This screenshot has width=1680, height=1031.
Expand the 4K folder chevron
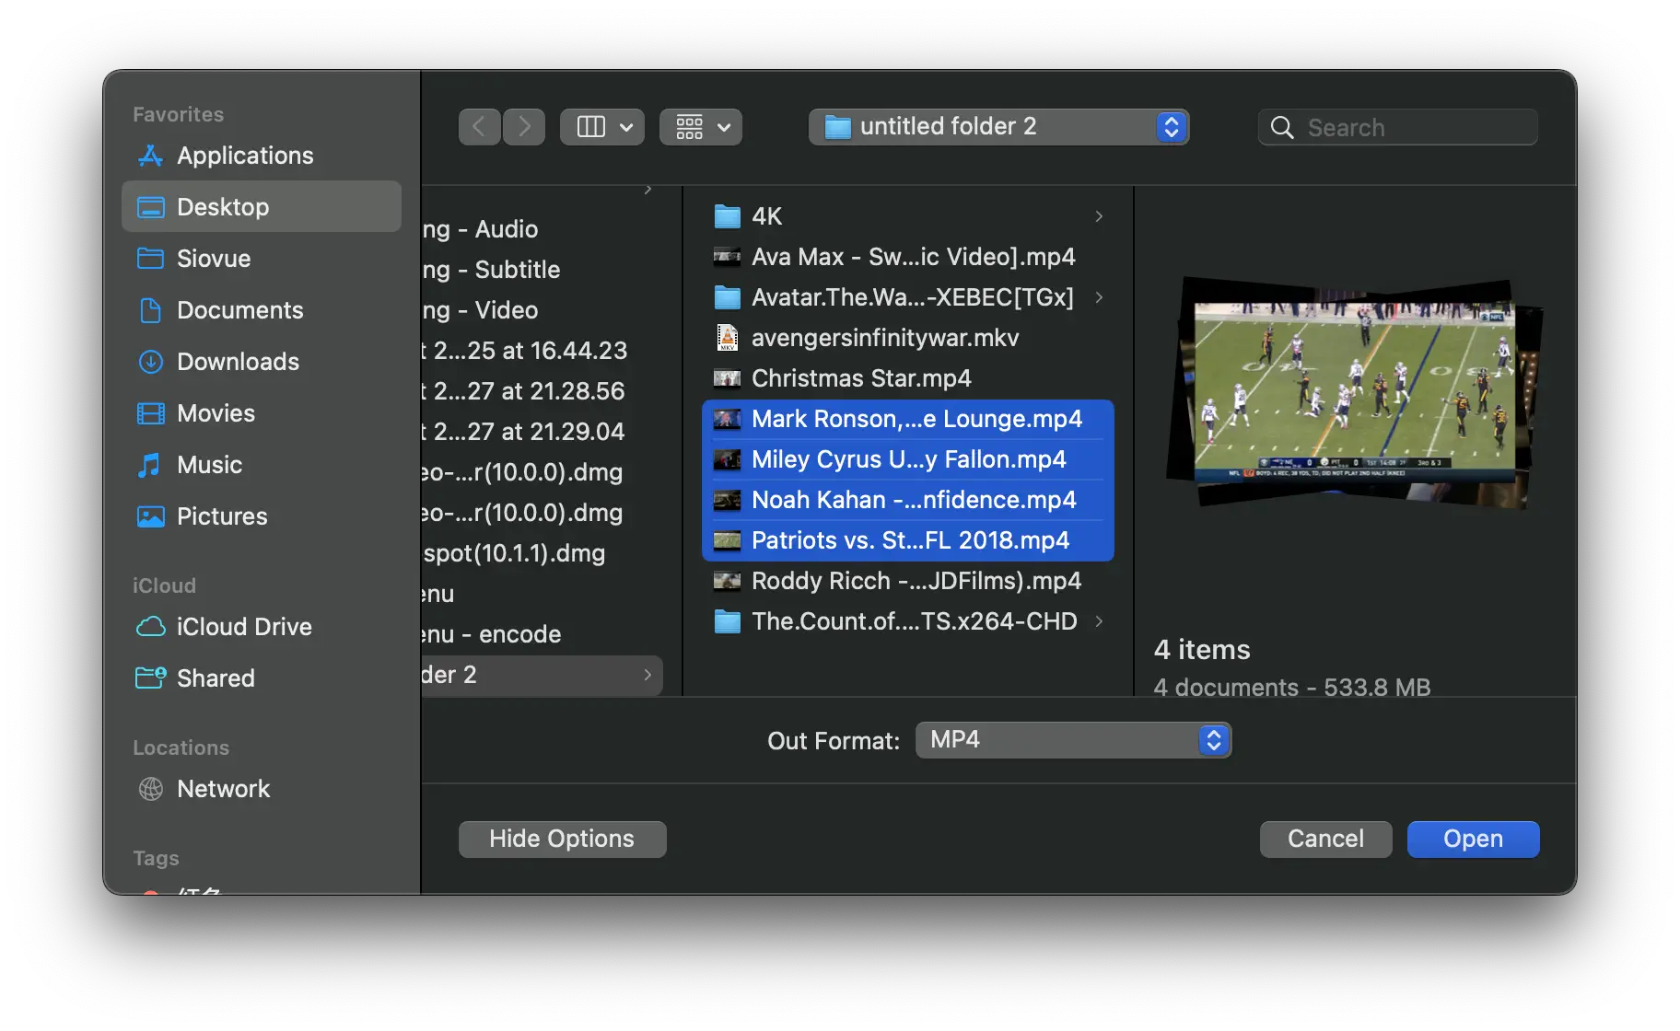pos(1099,216)
